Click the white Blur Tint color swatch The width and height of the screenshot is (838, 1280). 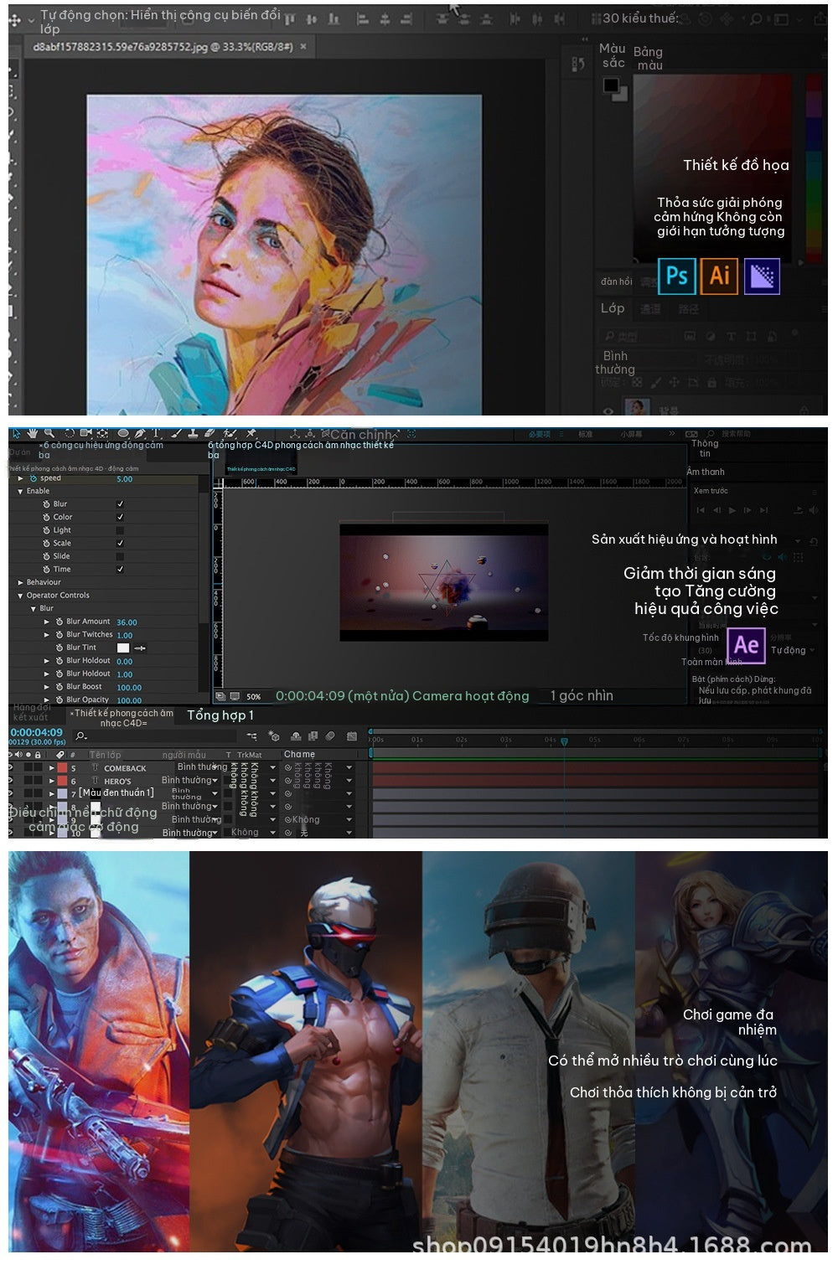click(x=123, y=648)
